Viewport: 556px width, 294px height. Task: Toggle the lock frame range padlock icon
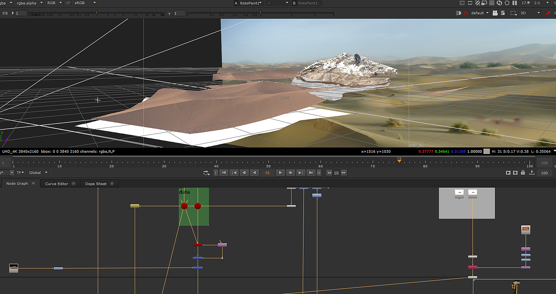(x=523, y=173)
